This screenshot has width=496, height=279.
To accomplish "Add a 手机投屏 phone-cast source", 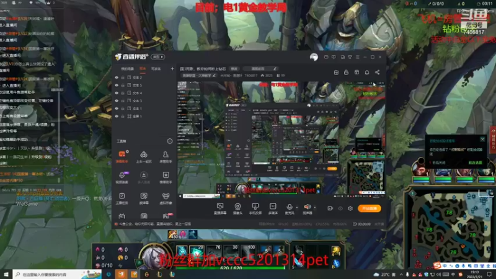I will click(255, 209).
